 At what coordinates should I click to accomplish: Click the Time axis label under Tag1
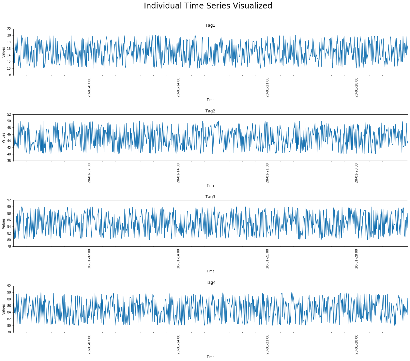(x=210, y=100)
